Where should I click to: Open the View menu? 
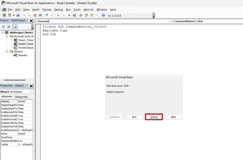click(26, 10)
